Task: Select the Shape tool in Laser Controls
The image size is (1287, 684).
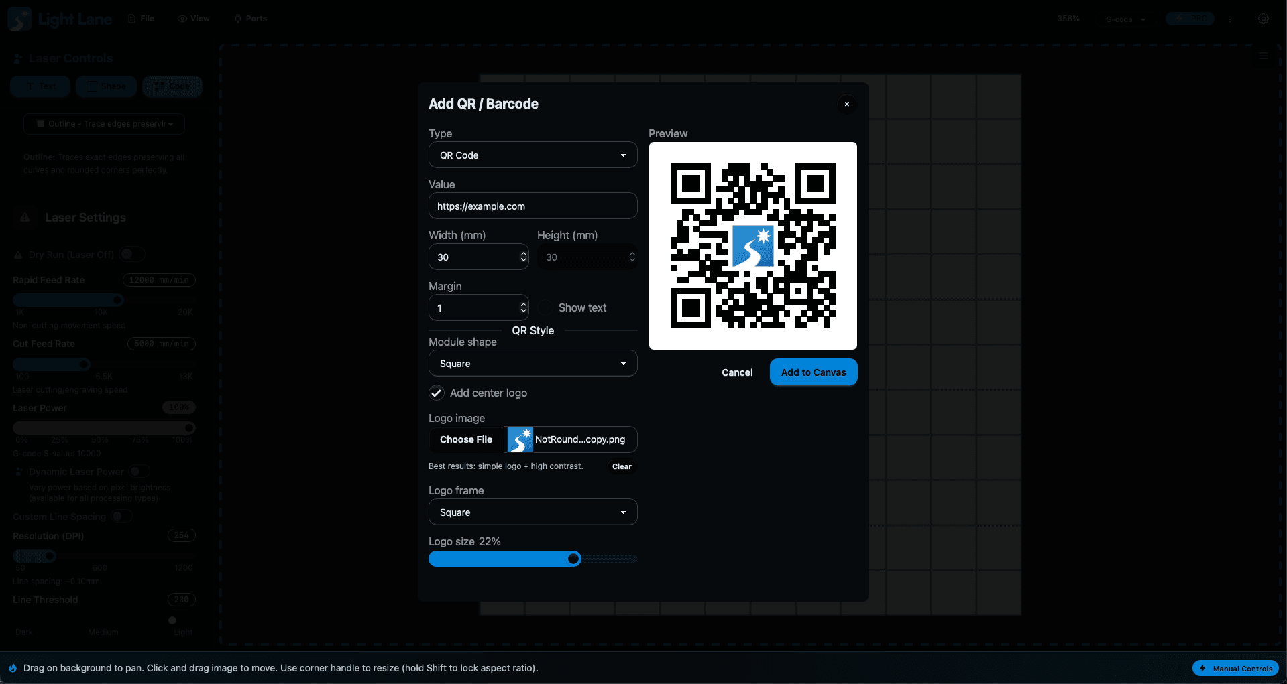Action: pyautogui.click(x=106, y=86)
